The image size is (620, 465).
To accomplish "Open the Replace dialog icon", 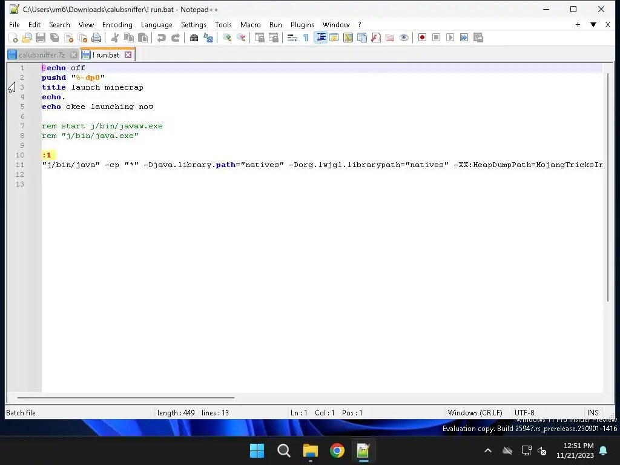I will 208,38.
